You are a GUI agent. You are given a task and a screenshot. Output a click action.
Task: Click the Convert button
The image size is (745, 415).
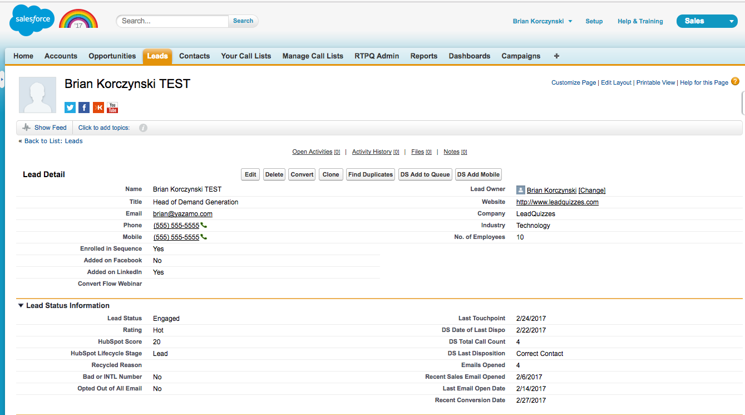(302, 175)
